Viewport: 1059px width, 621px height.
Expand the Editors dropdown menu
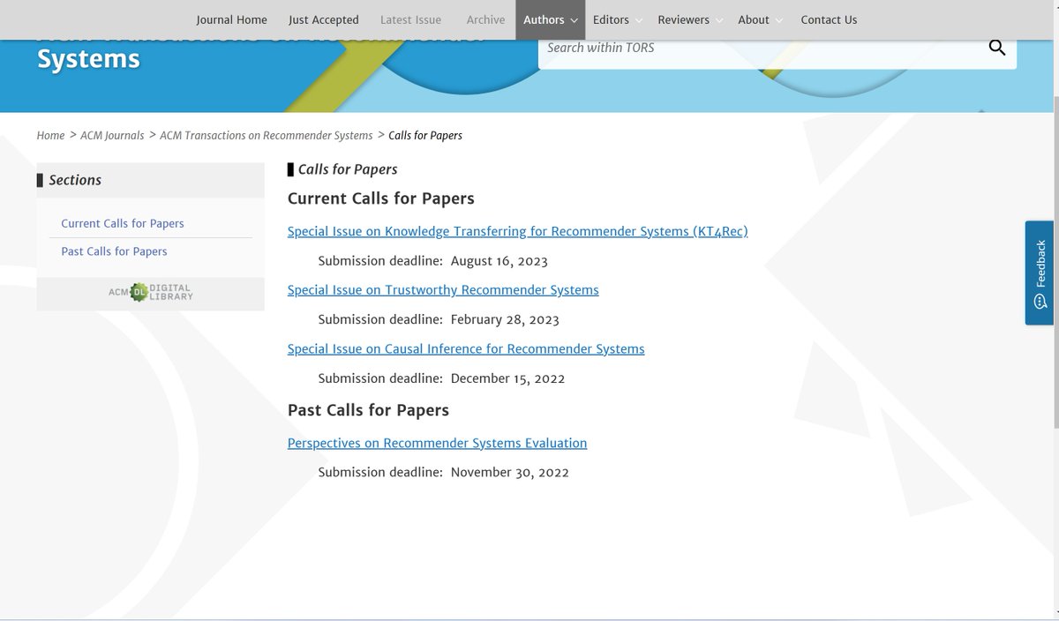coord(618,19)
